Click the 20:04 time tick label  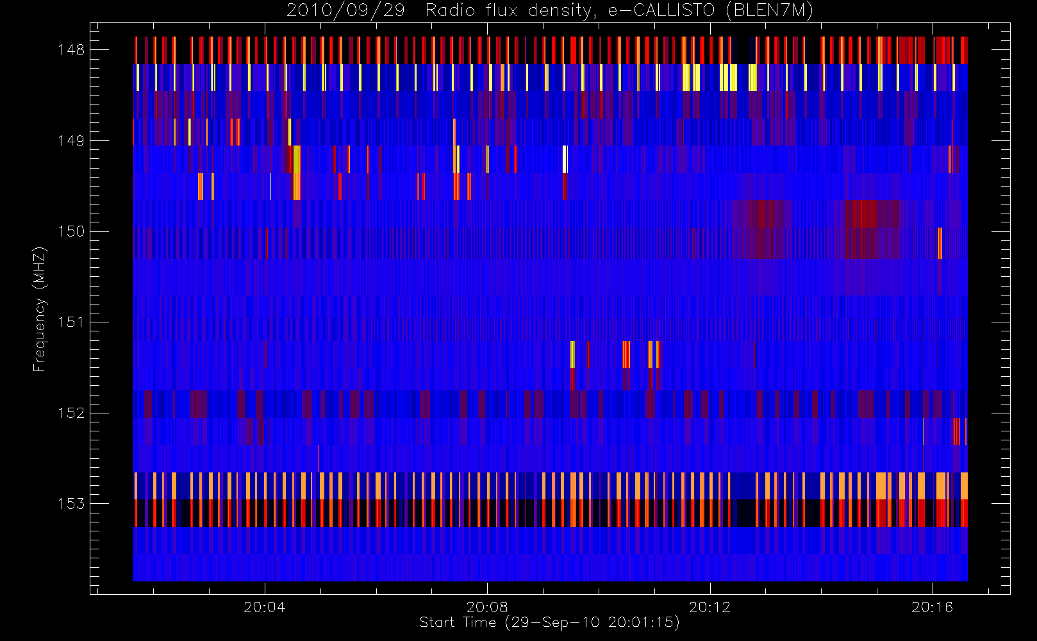[264, 607]
